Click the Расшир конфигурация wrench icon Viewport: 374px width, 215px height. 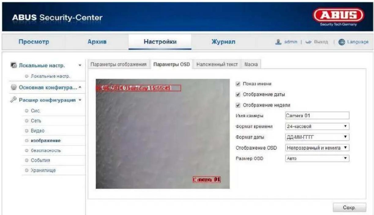click(14, 100)
